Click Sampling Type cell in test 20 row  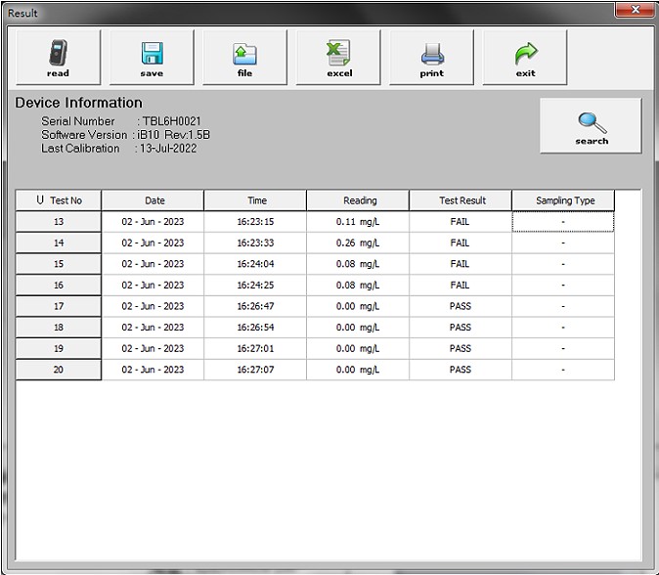pyautogui.click(x=563, y=370)
